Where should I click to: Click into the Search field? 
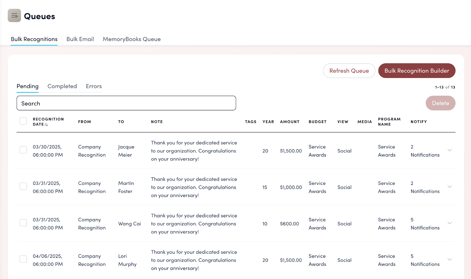126,103
